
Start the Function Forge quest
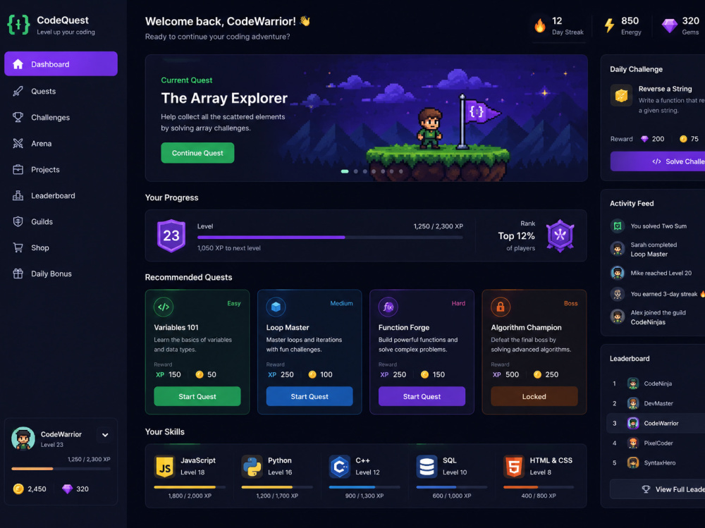tap(422, 396)
